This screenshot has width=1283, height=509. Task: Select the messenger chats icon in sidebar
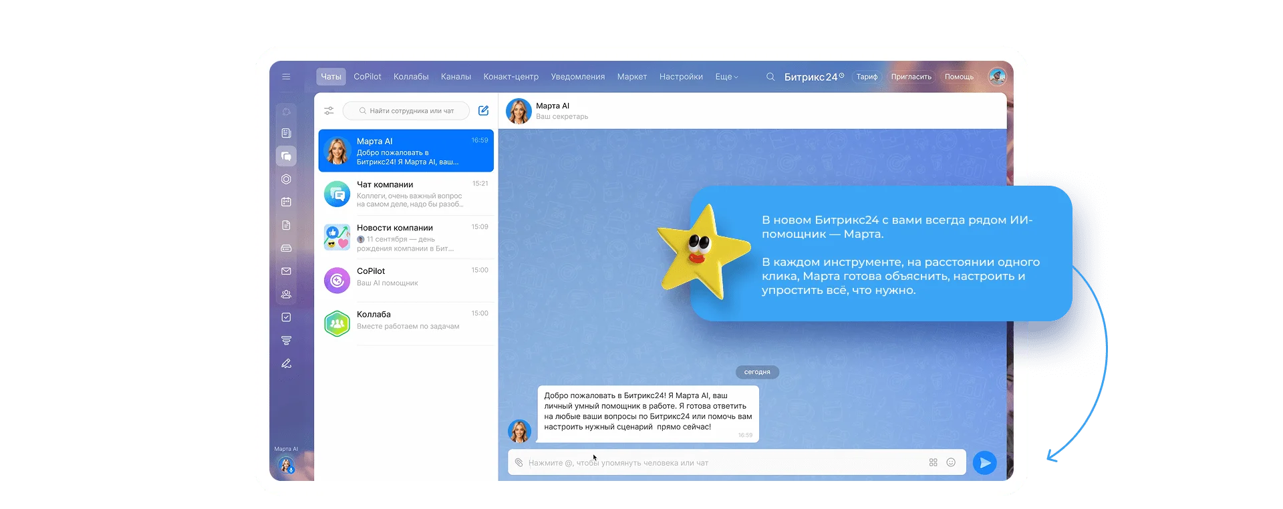(x=286, y=156)
